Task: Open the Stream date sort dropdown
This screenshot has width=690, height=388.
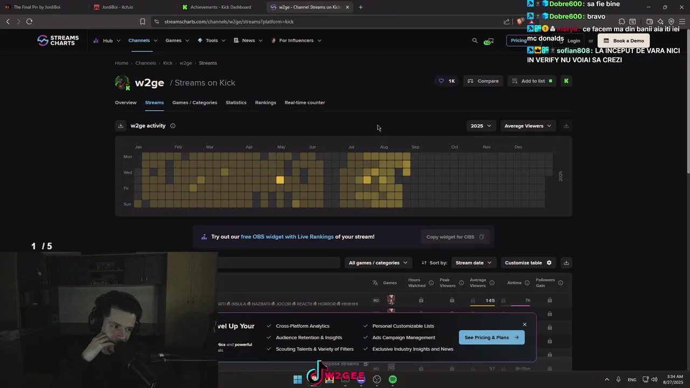Action: click(473, 262)
